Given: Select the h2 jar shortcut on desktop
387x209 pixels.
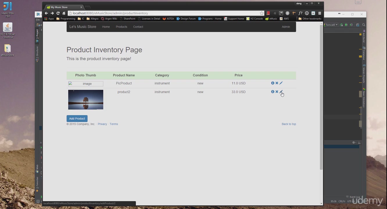Looking at the screenshot, I should pos(8,30).
